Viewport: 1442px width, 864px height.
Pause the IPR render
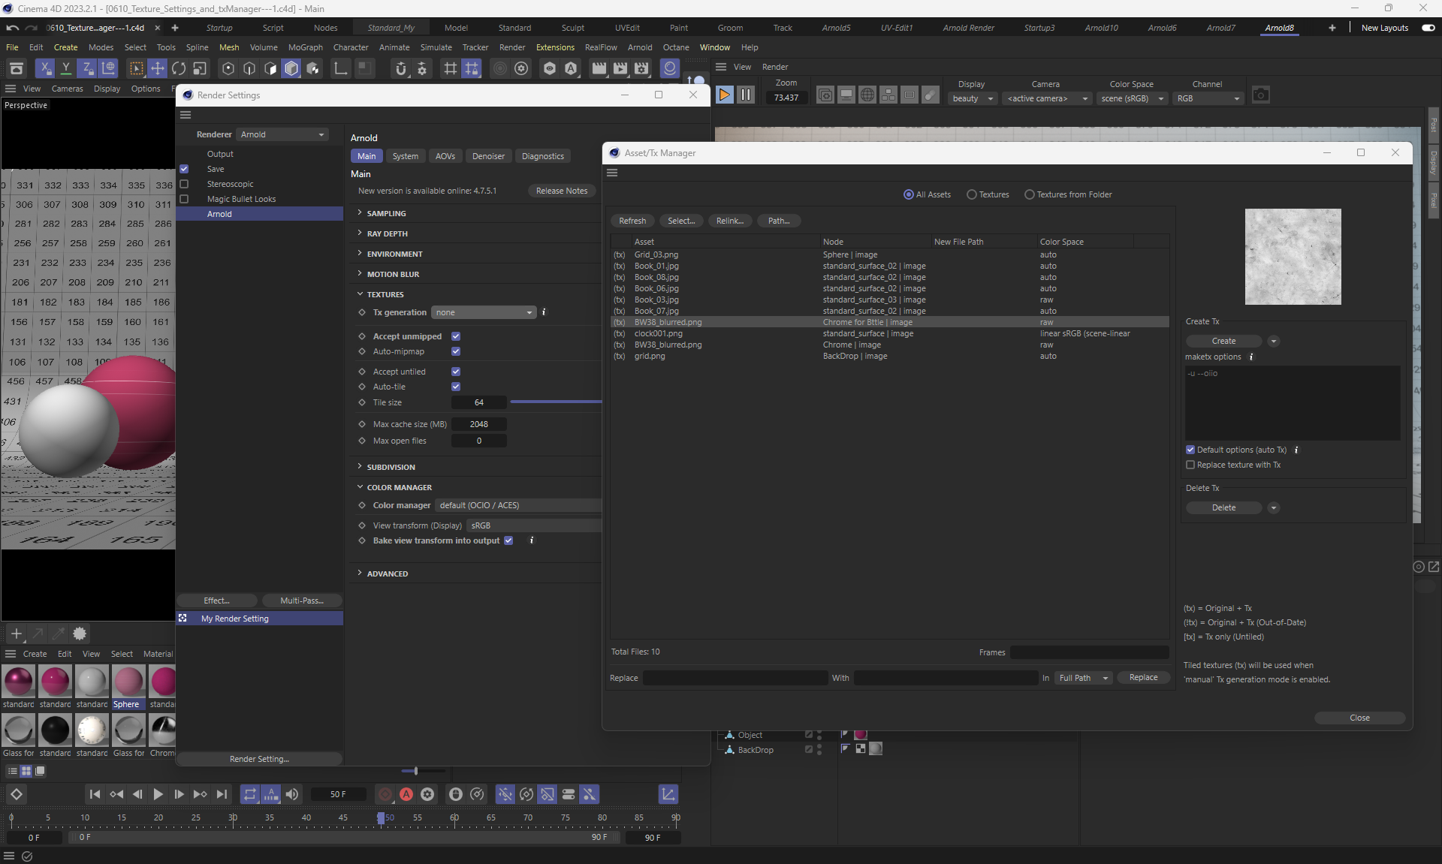[x=745, y=95]
